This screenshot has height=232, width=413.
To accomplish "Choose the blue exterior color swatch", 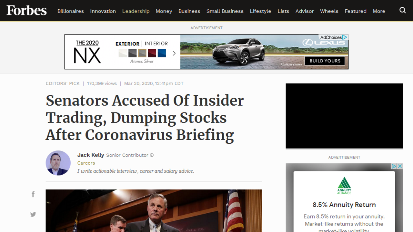I will 162,53.
